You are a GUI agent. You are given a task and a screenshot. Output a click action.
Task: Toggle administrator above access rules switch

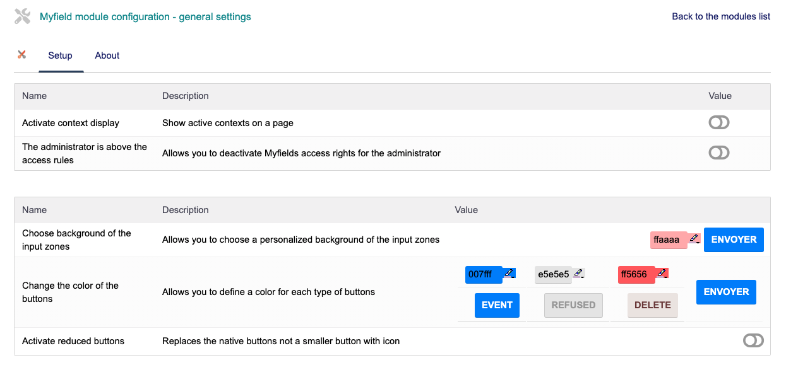pos(719,153)
